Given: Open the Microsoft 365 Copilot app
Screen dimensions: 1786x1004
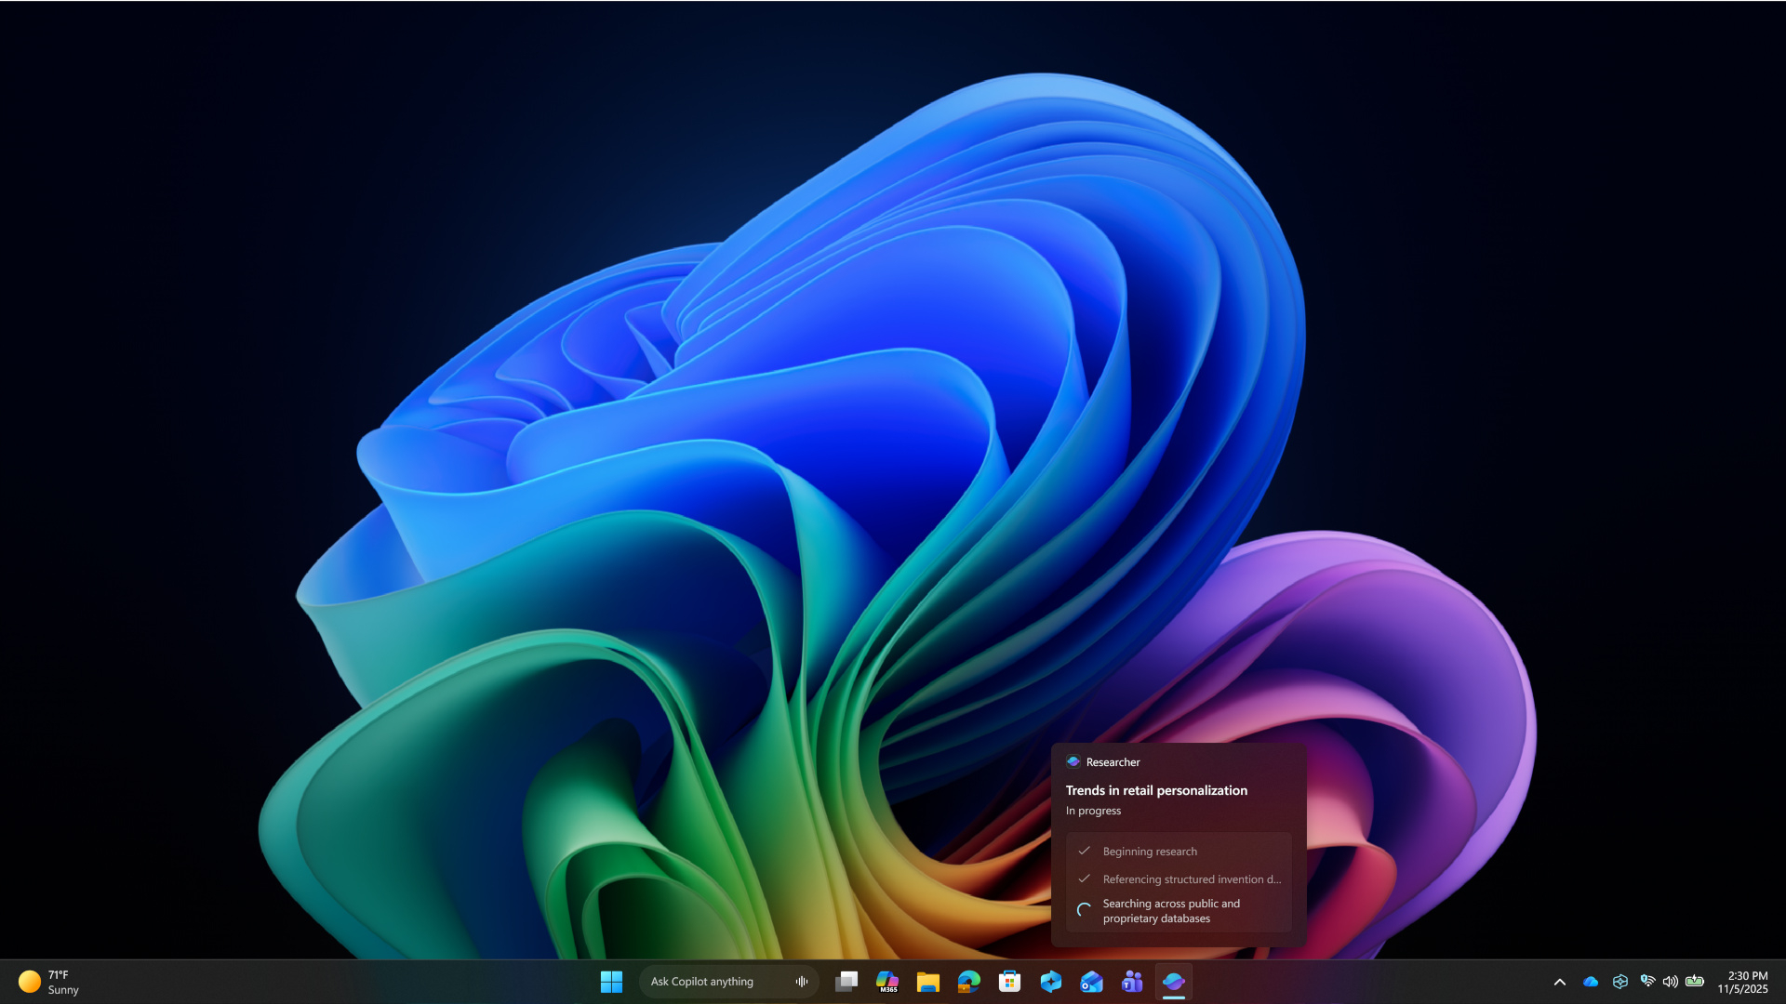Looking at the screenshot, I should pos(887,982).
